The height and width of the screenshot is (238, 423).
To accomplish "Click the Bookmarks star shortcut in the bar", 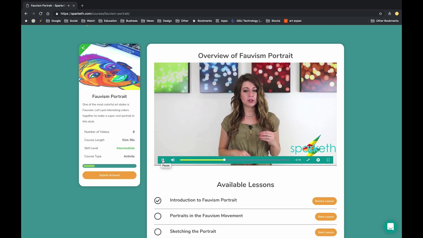I will [x=202, y=21].
